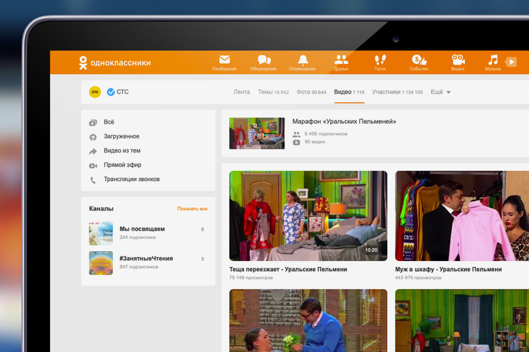529x352 pixels.
Task: Play the video with man in blue sweater
Action: coord(308,321)
